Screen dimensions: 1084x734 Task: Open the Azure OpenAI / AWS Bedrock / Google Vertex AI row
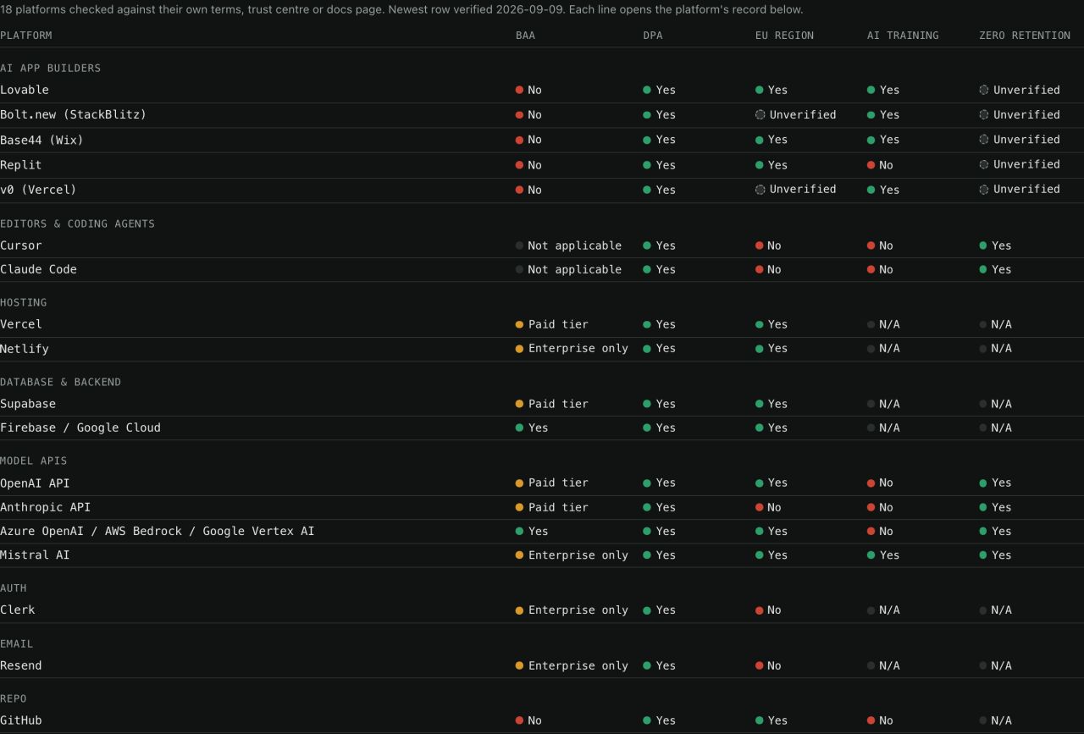pos(542,532)
